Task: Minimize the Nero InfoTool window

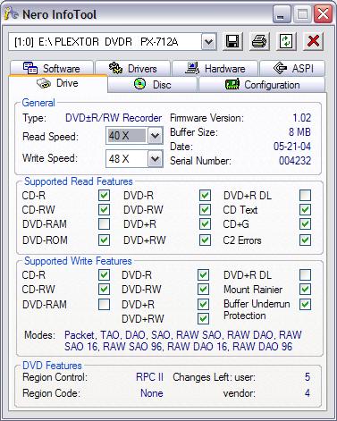Action: point(281,14)
